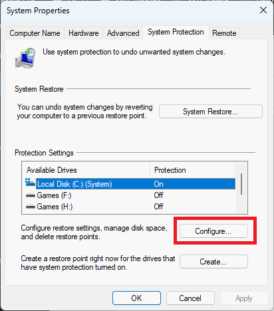Screen dimensions: 274x311
Task: Close the System Properties dialog
Action: click(x=263, y=10)
